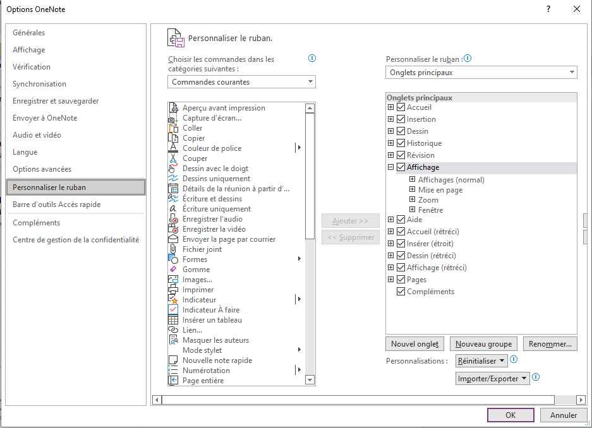The image size is (592, 428).
Task: Click the Formes shapes icon
Action: (173, 259)
